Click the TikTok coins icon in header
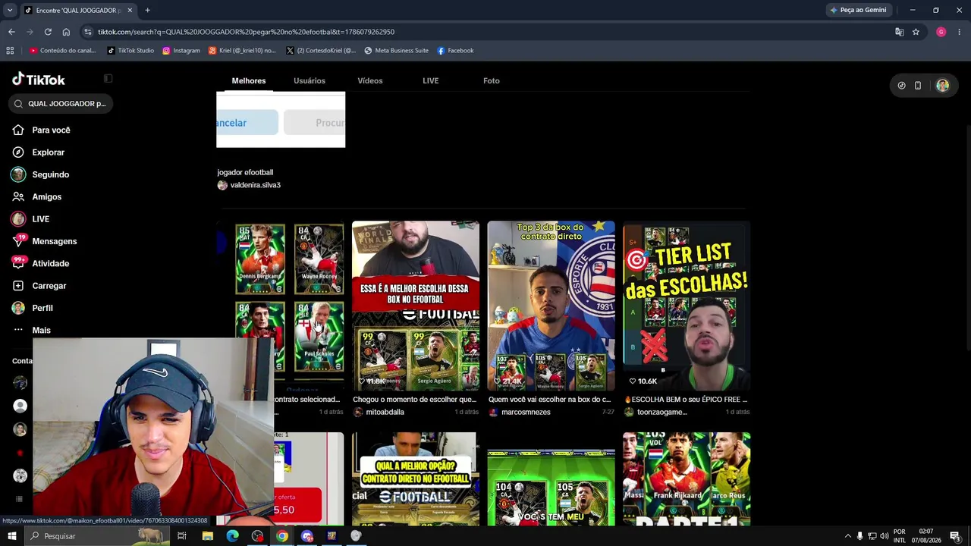Screen dimensions: 971x546 point(901,86)
